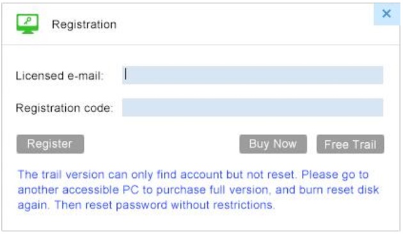Click the green monitor registration icon

(28, 24)
